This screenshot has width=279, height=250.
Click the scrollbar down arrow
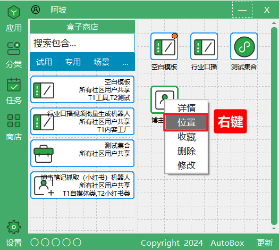click(x=274, y=229)
